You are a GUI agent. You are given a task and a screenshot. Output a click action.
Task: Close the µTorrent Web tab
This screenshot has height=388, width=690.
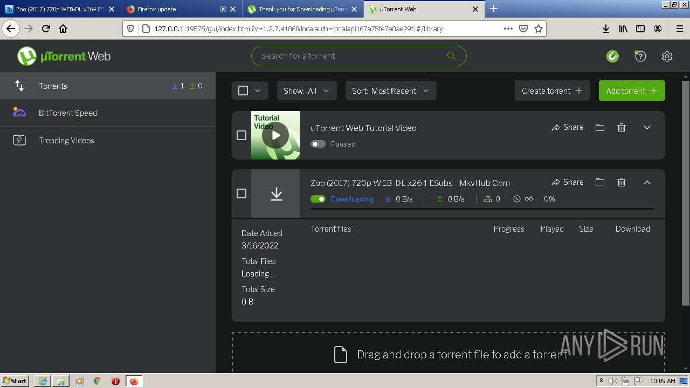475,9
